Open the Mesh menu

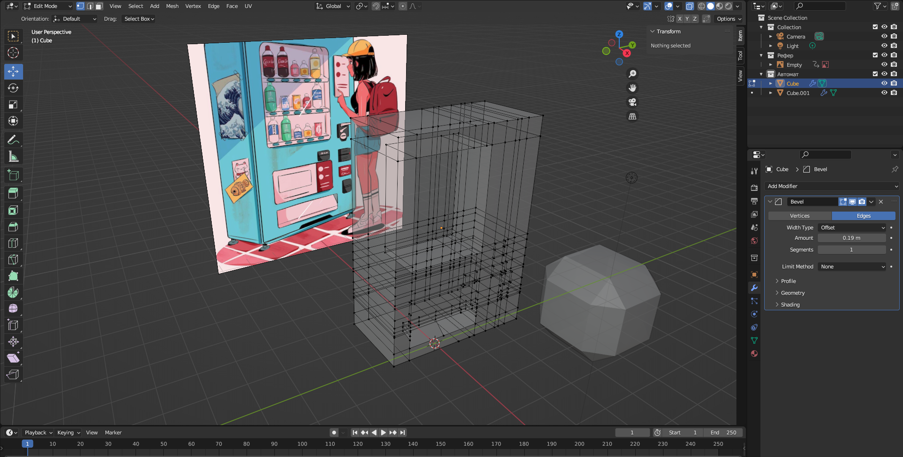coord(172,6)
